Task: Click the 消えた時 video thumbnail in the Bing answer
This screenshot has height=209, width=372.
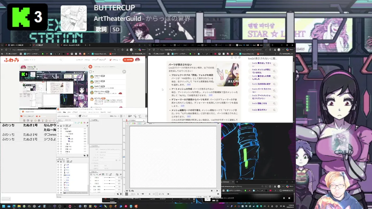Action: click(x=228, y=74)
